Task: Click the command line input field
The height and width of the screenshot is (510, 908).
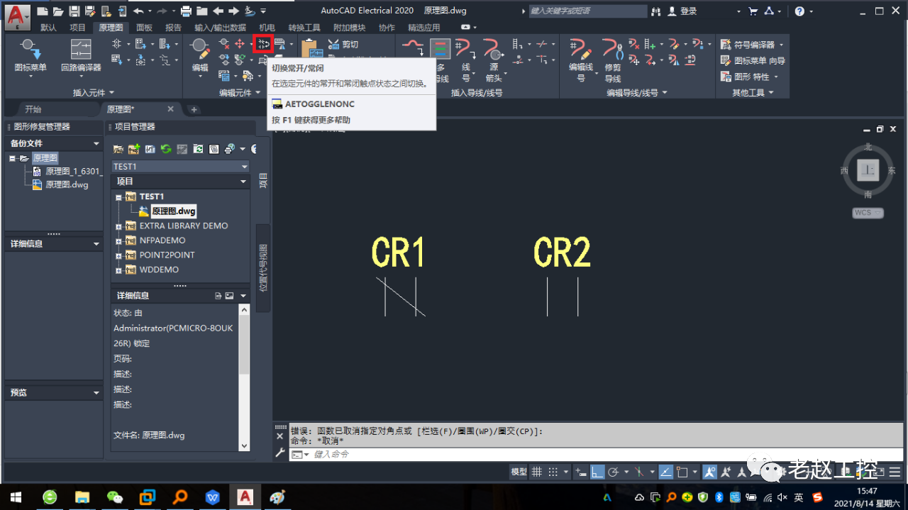Action: 596,454
